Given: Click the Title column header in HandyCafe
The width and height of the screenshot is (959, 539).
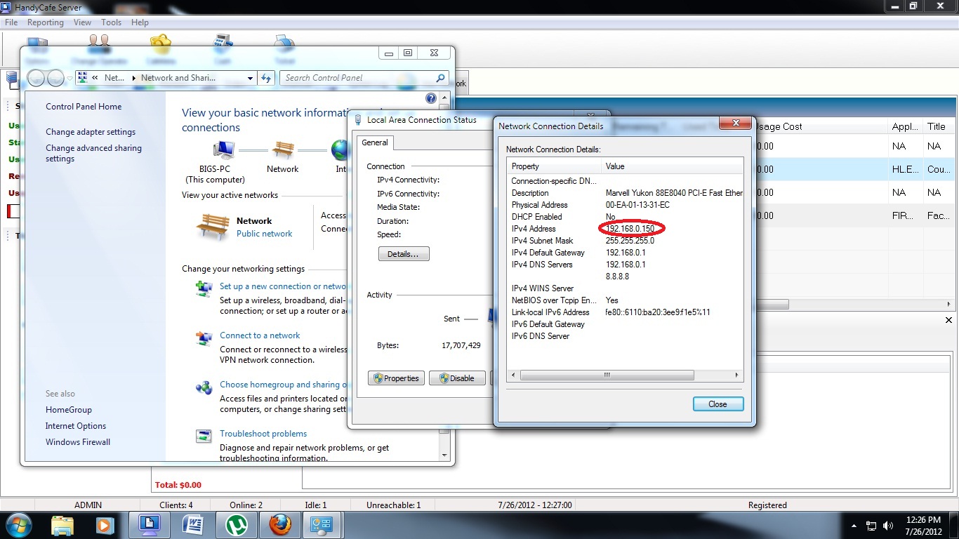Looking at the screenshot, I should pos(937,126).
